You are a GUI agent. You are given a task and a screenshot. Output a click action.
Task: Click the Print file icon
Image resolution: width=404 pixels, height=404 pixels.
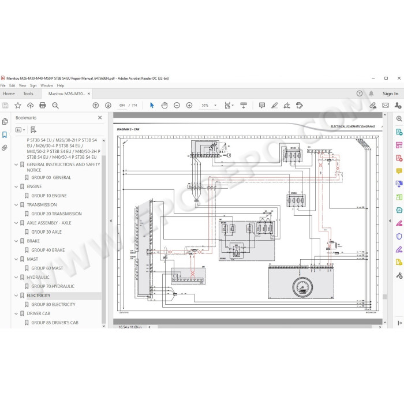[43, 106]
